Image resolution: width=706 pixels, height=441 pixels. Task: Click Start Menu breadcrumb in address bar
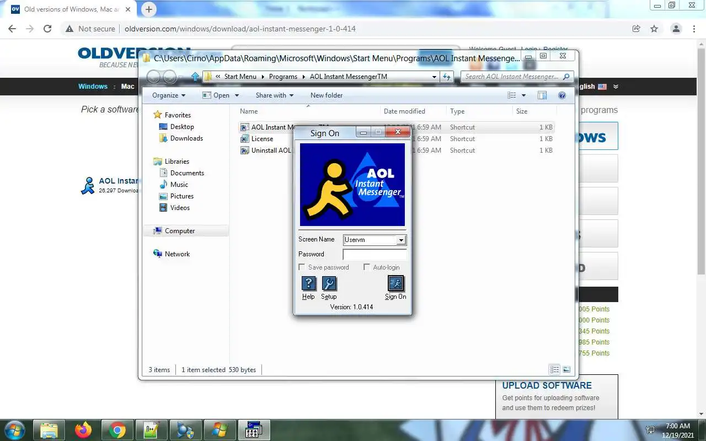click(x=240, y=77)
